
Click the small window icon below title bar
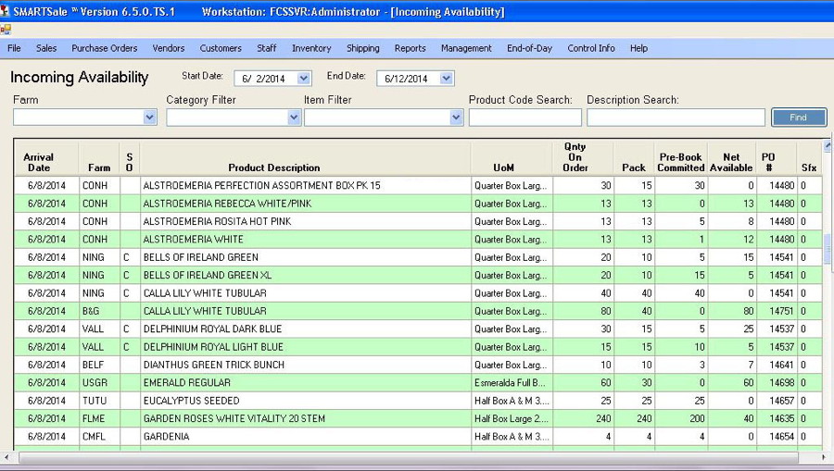(x=6, y=30)
